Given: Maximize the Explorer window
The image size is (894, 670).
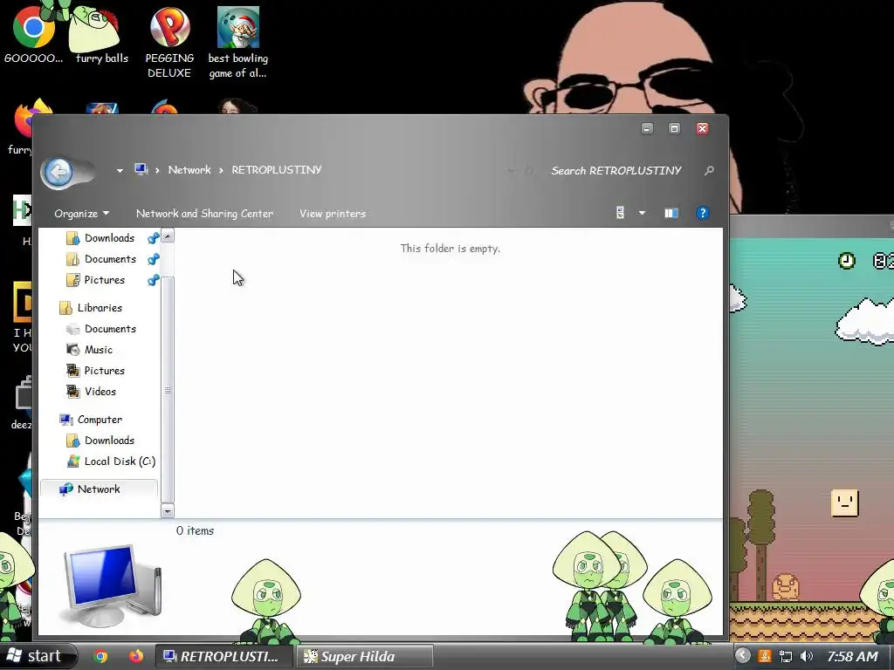Looking at the screenshot, I should (x=675, y=129).
